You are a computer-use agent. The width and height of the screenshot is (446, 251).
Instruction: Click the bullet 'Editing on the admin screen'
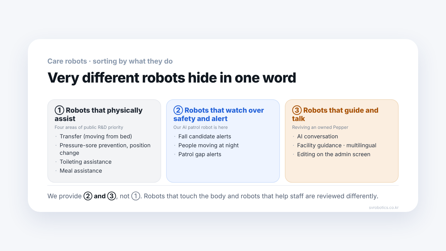click(x=334, y=154)
